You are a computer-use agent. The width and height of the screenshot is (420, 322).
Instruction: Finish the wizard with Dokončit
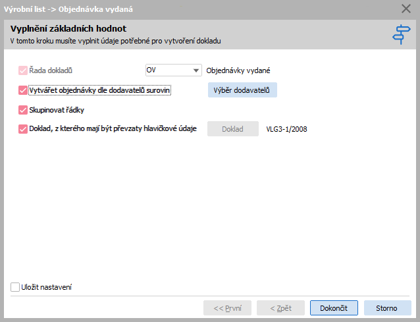tap(334, 308)
